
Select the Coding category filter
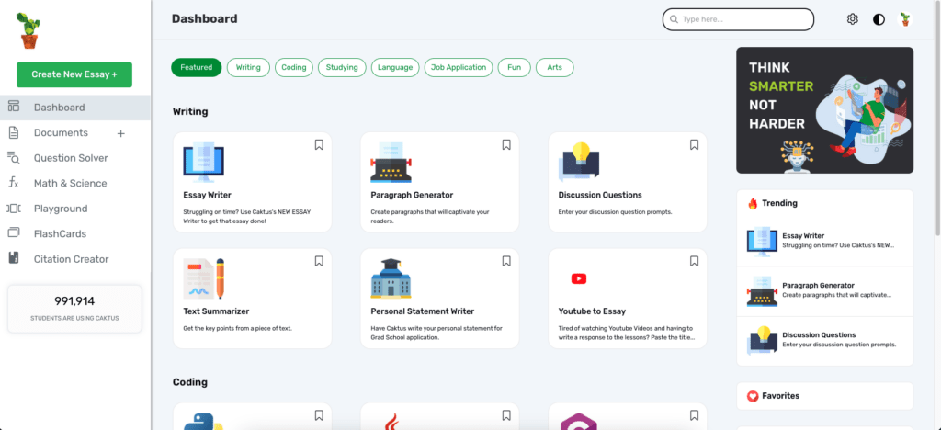point(294,67)
